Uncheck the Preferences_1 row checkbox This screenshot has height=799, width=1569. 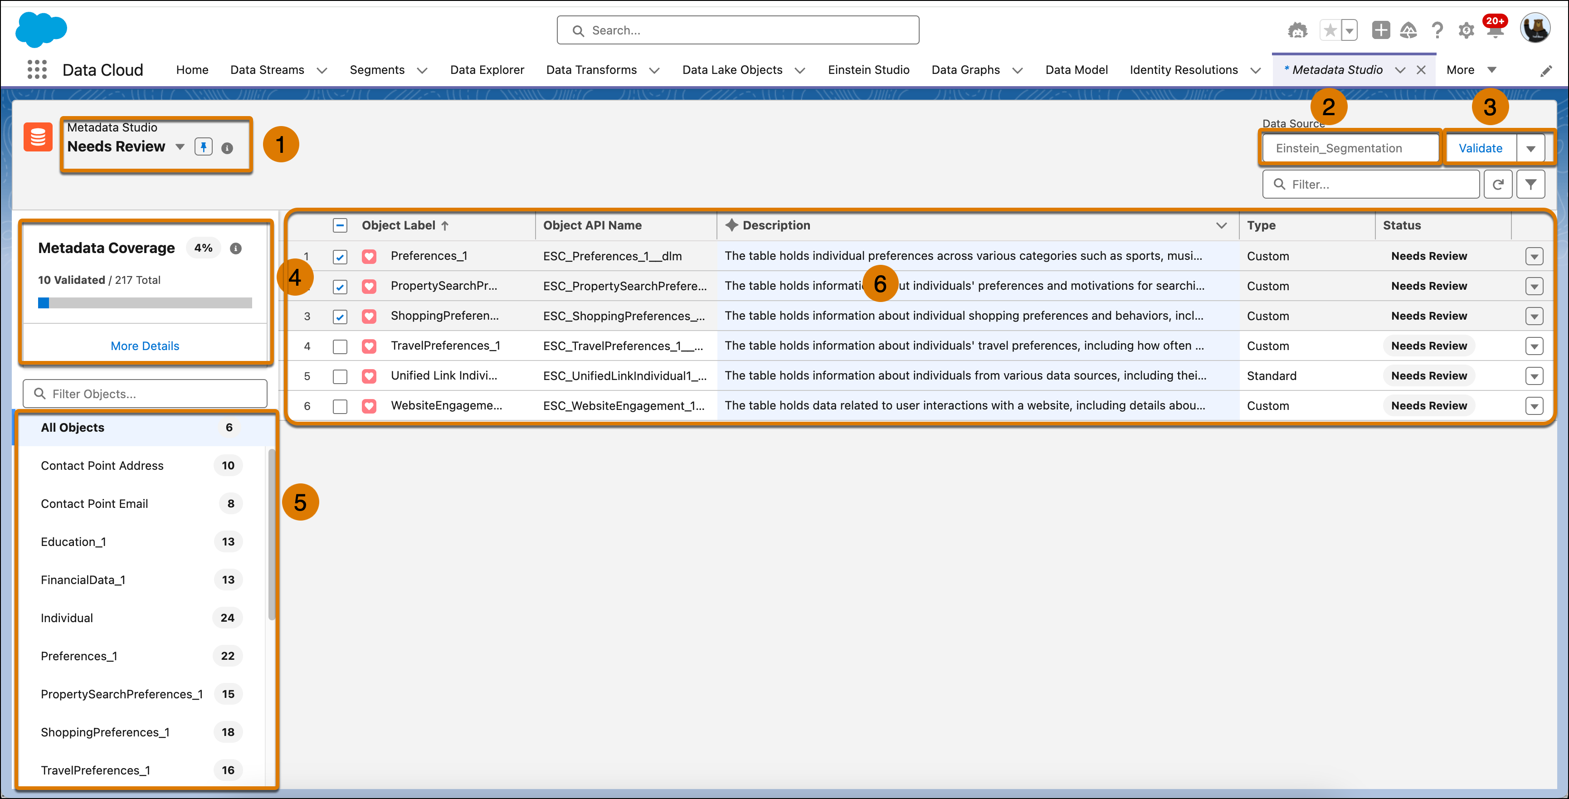click(340, 257)
